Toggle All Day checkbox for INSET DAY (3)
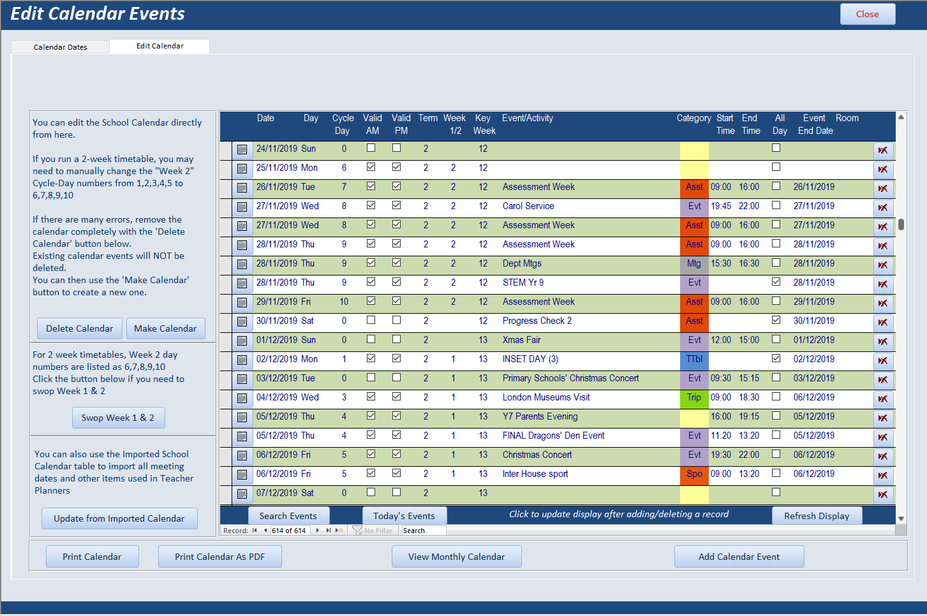 pos(776,358)
